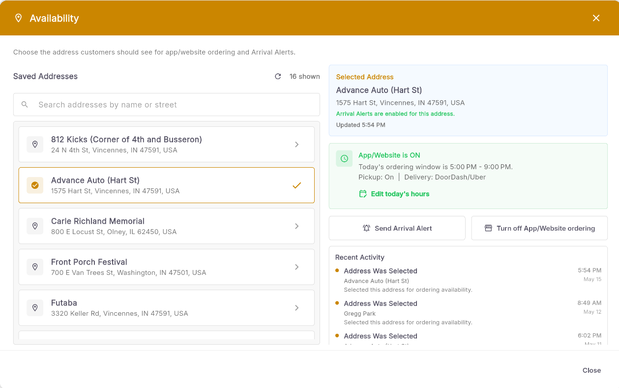This screenshot has width=619, height=388.
Task: Refresh the saved addresses list
Action: point(278,76)
